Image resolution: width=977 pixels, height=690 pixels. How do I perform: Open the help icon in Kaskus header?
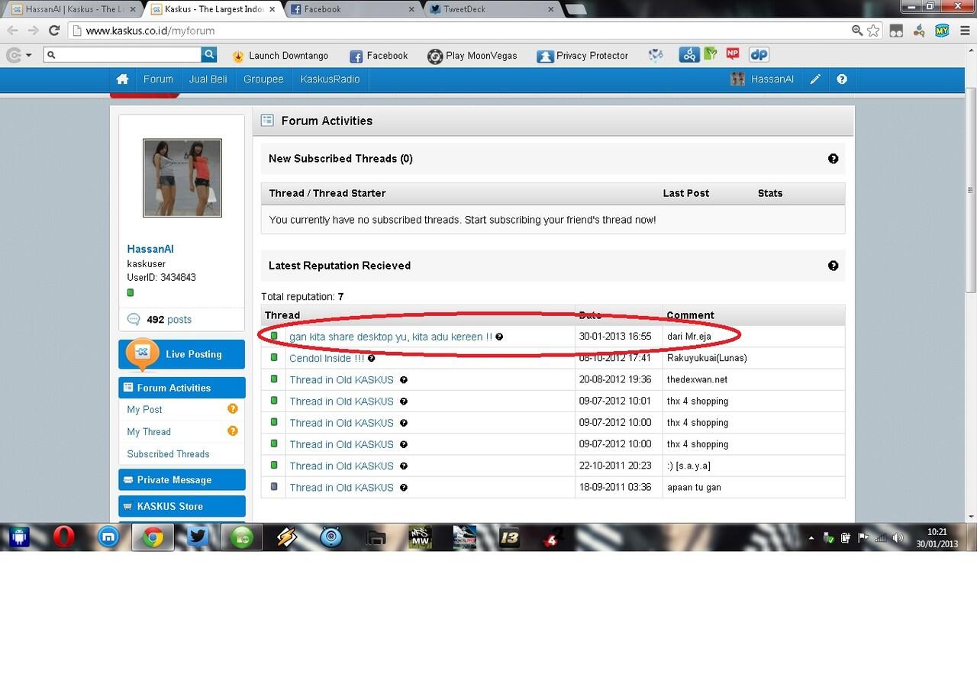point(842,79)
